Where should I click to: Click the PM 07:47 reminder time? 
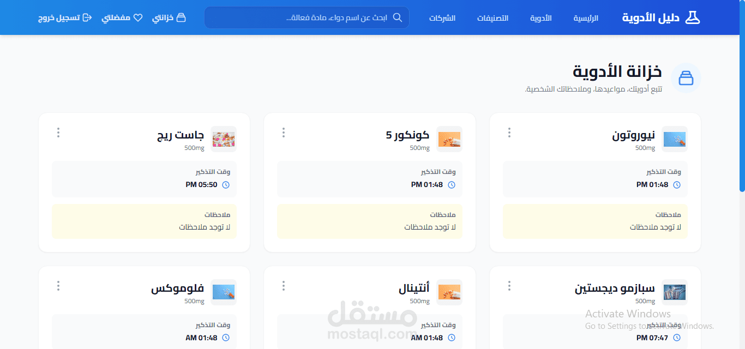(652, 338)
